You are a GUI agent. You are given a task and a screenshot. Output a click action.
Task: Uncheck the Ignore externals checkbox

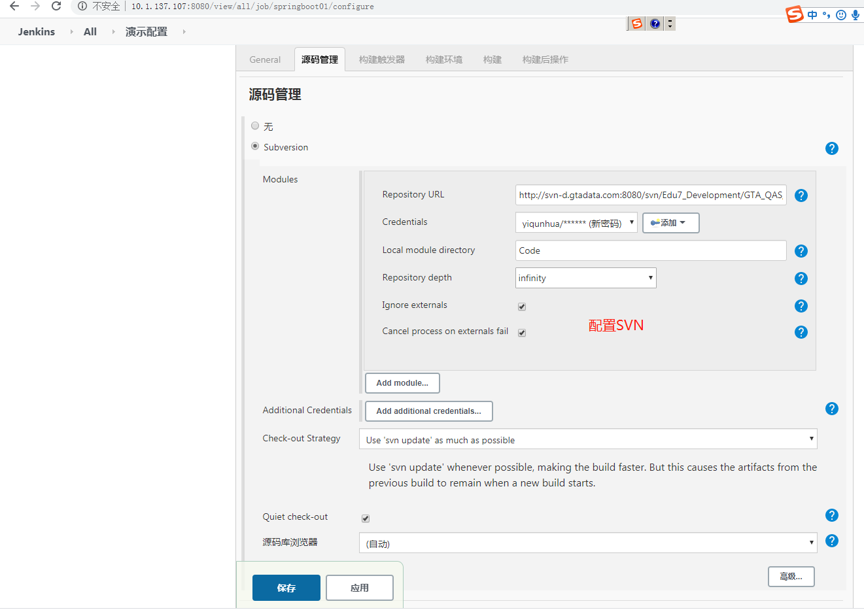pyautogui.click(x=522, y=307)
